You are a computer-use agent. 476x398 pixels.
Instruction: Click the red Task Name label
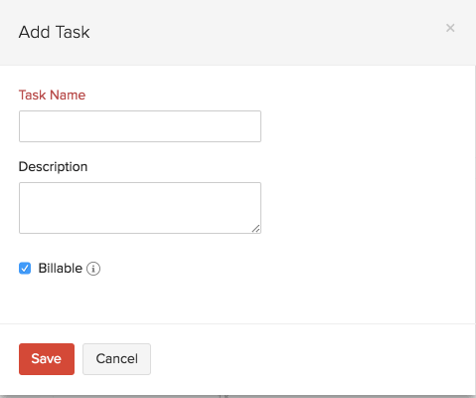tap(52, 95)
